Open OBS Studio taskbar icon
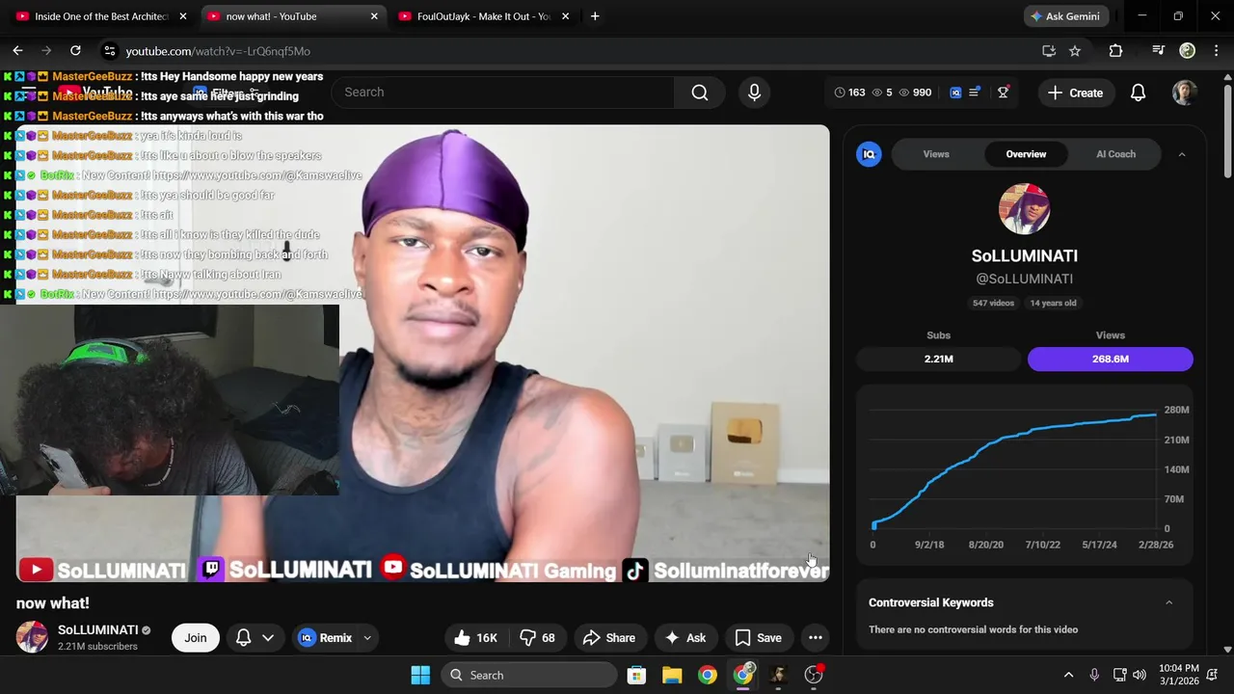The image size is (1234, 694). click(813, 675)
